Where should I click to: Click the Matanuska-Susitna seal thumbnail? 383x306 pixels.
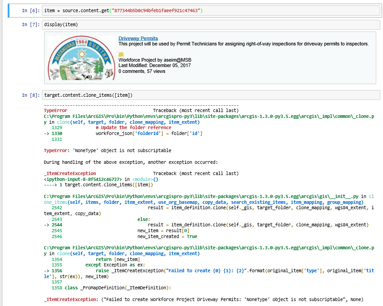81,58
